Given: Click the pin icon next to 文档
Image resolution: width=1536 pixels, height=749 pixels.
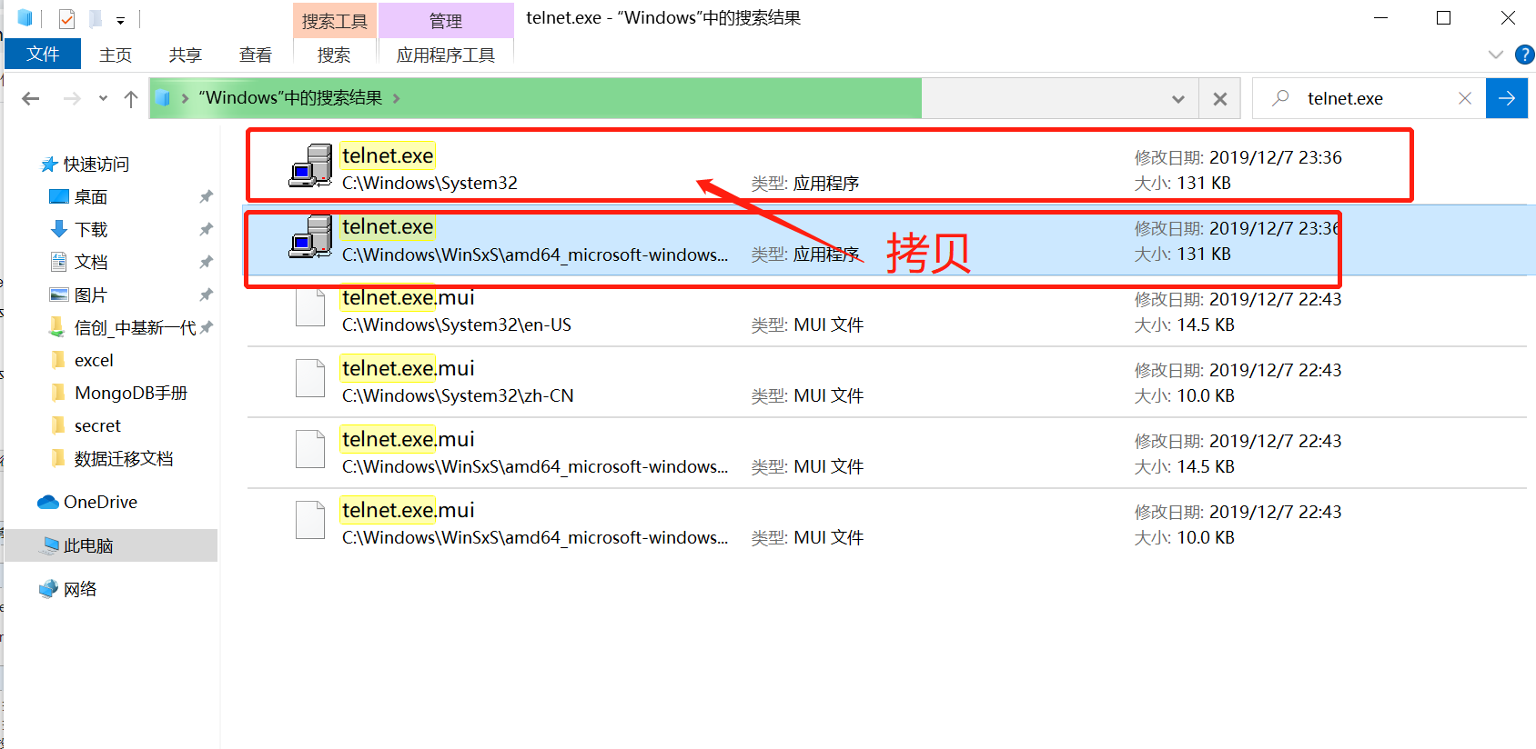Looking at the screenshot, I should coord(207,262).
